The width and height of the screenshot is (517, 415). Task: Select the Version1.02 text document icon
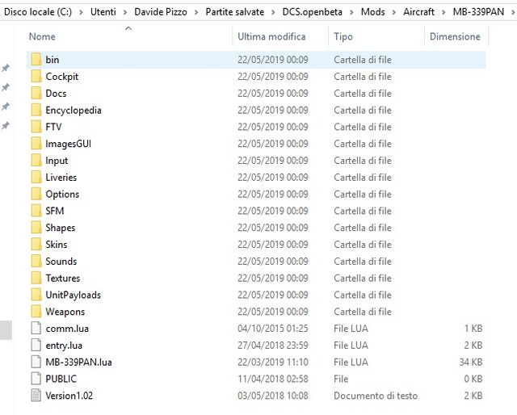[x=36, y=396]
